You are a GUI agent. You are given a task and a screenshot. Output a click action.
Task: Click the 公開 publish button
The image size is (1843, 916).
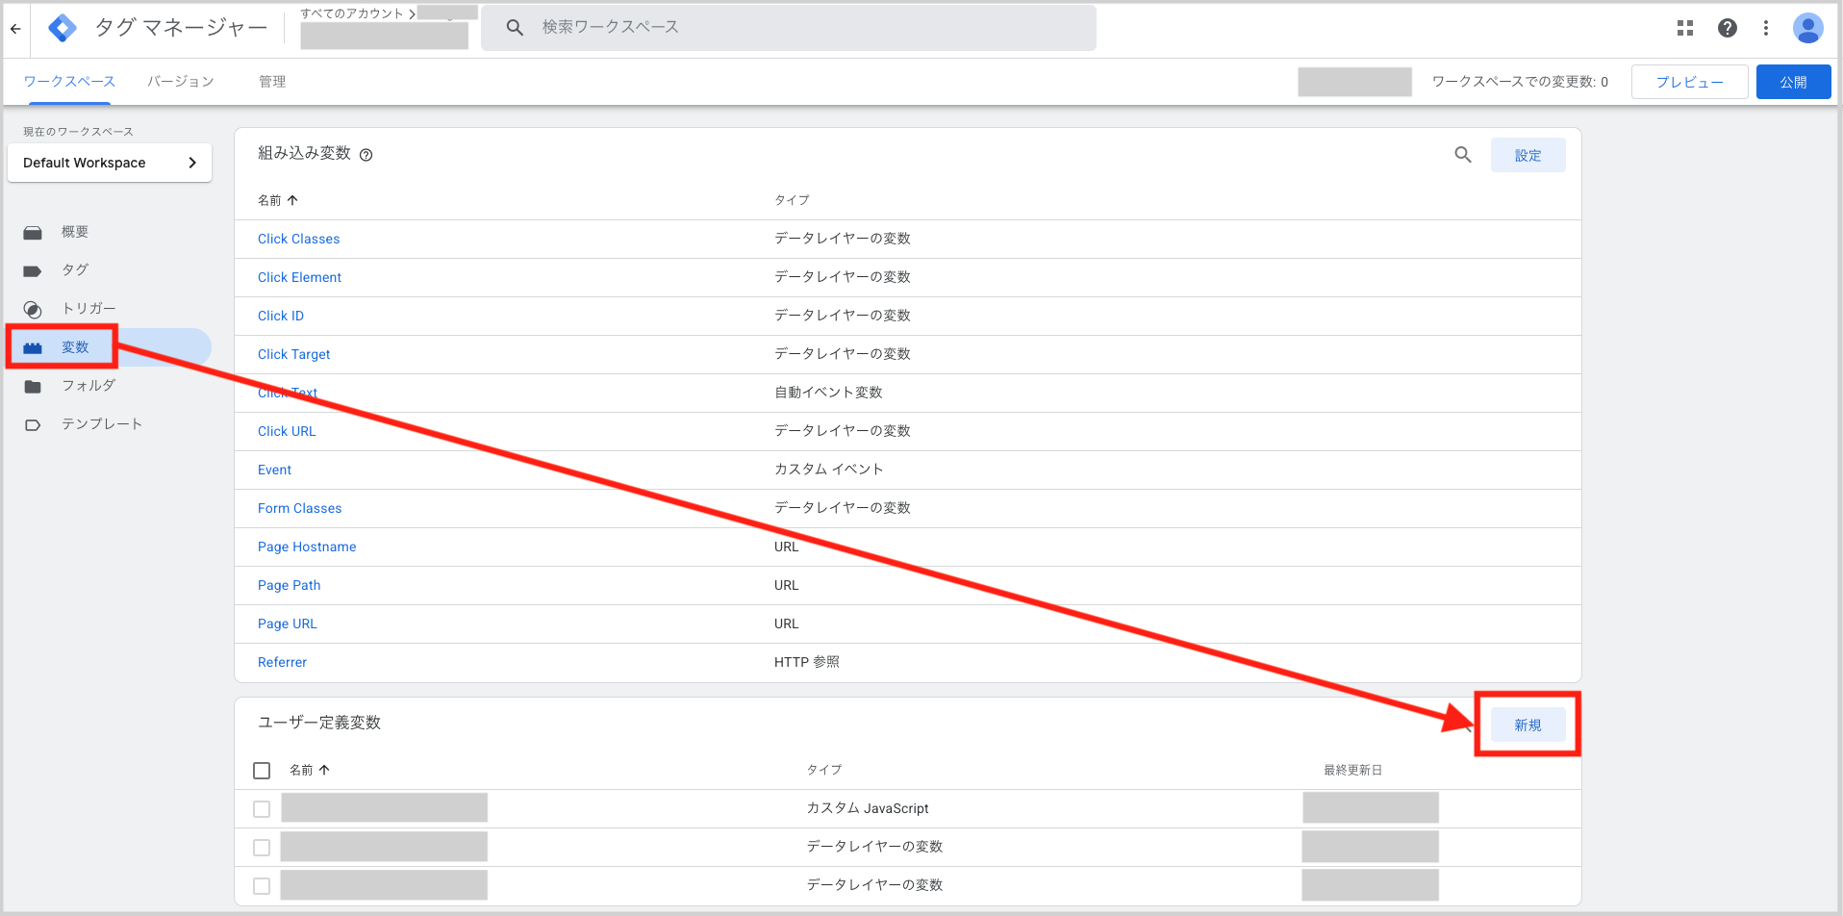1793,82
